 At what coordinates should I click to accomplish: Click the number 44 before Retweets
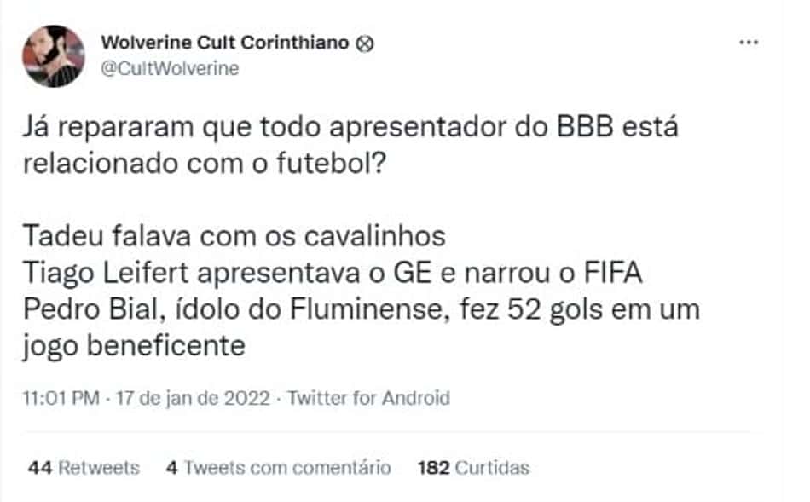40,467
